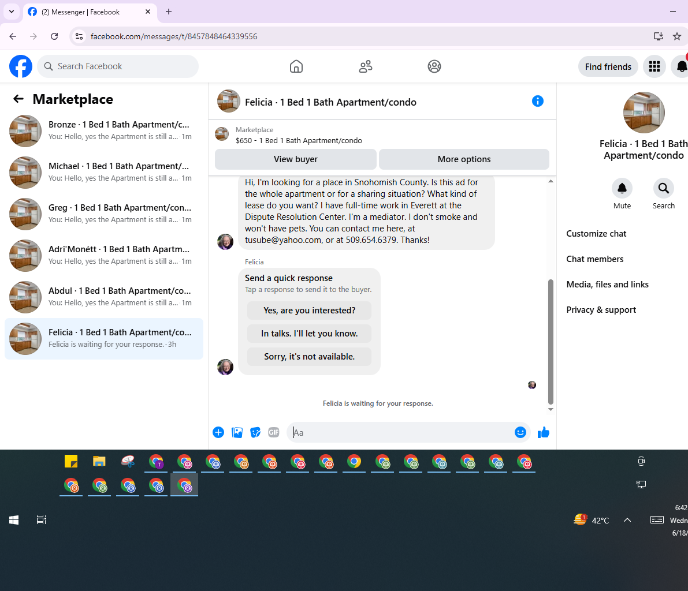Viewport: 688px width, 591px height.
Task: Open the Greg conversation
Action: click(x=104, y=214)
